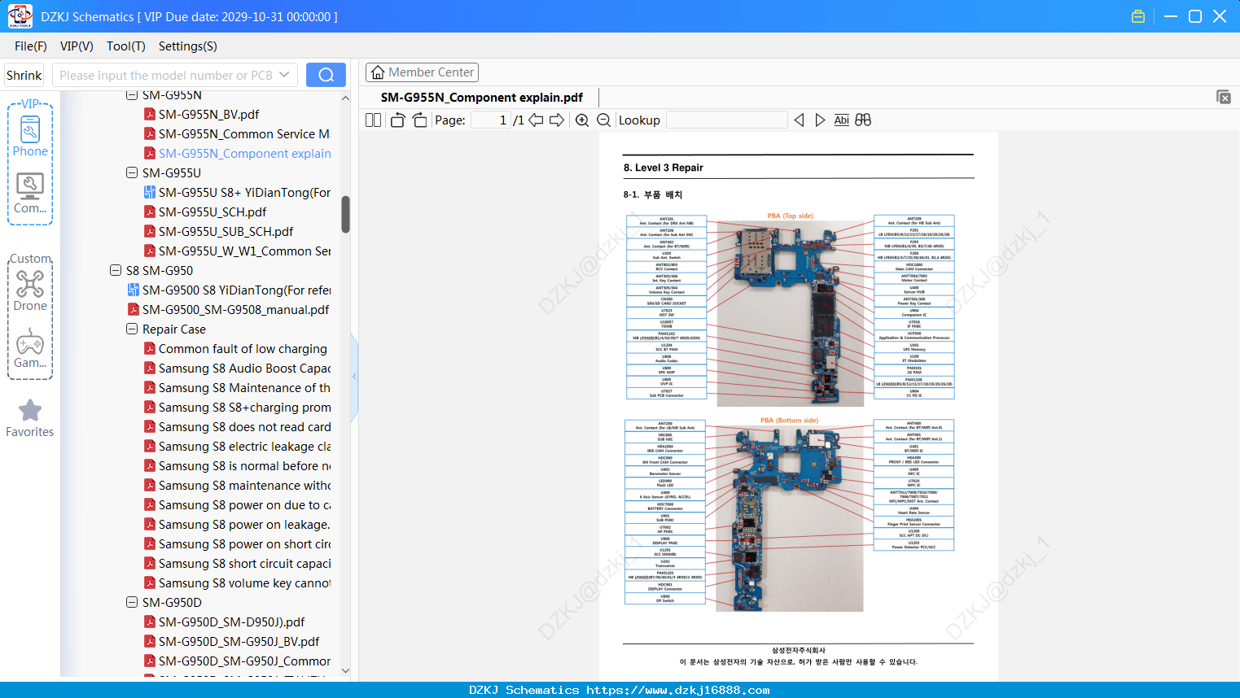
Task: Open Samsung S8 S8+charging problem case
Action: (x=237, y=407)
